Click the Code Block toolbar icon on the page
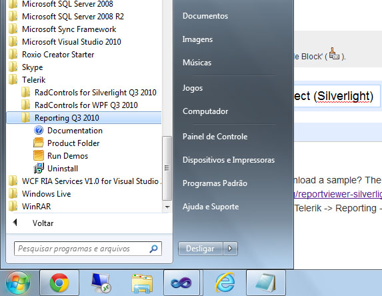This screenshot has width=382, height=296. click(334, 54)
